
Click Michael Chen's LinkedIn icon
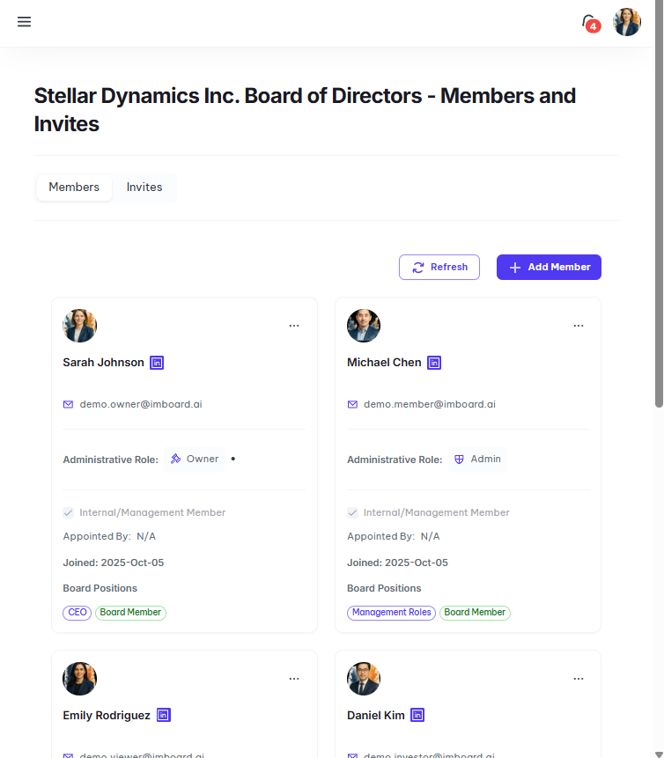434,363
